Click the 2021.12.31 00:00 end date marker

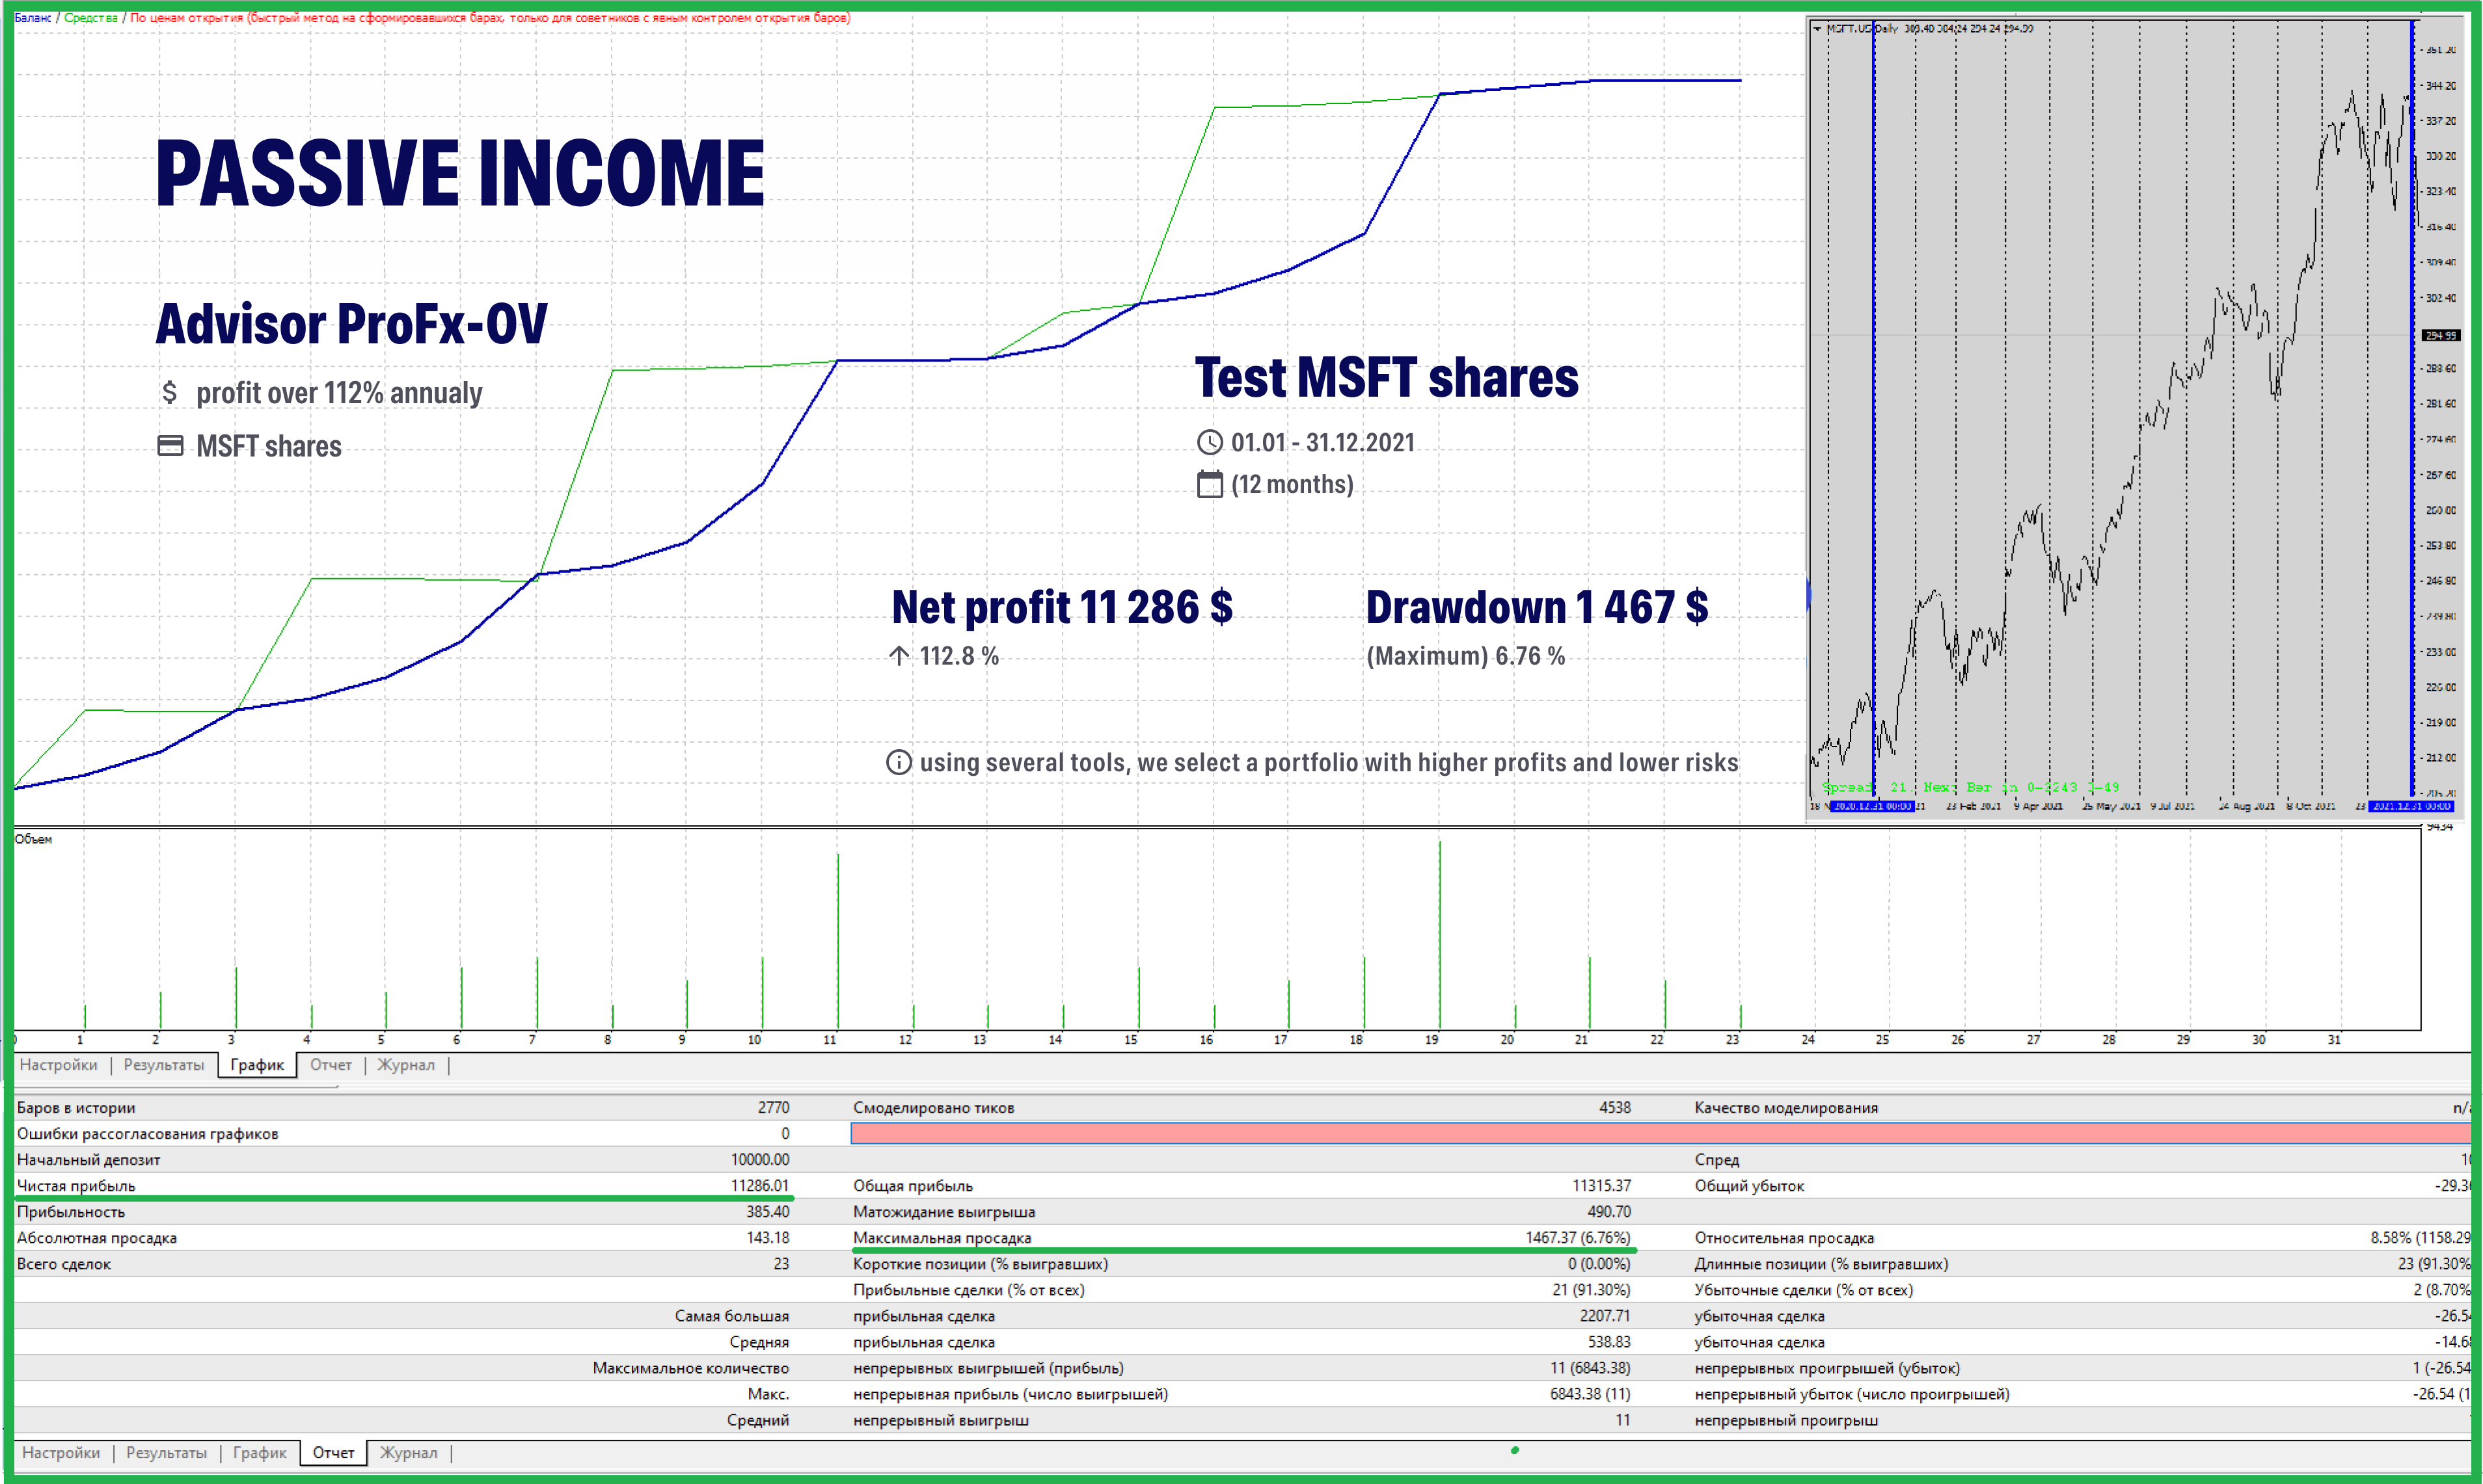(2411, 806)
